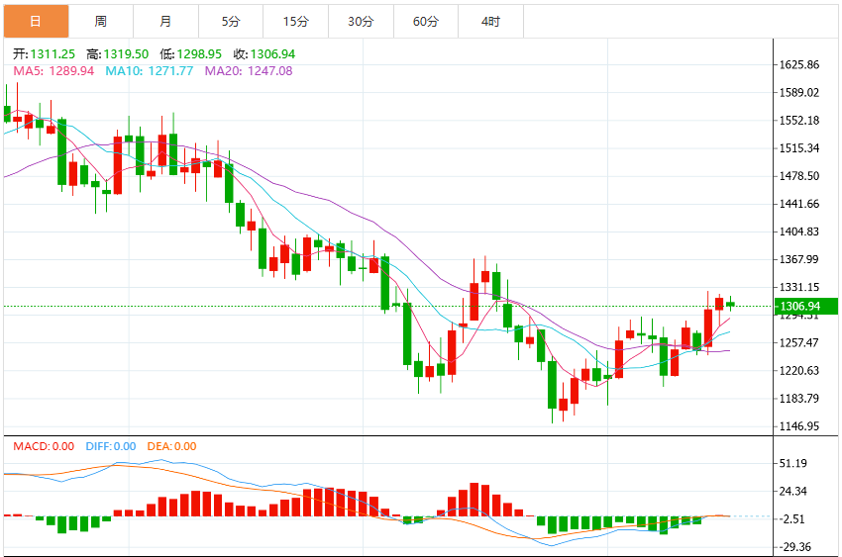Click the DEA: 0.00 label
The width and height of the screenshot is (842, 557).
(x=171, y=446)
